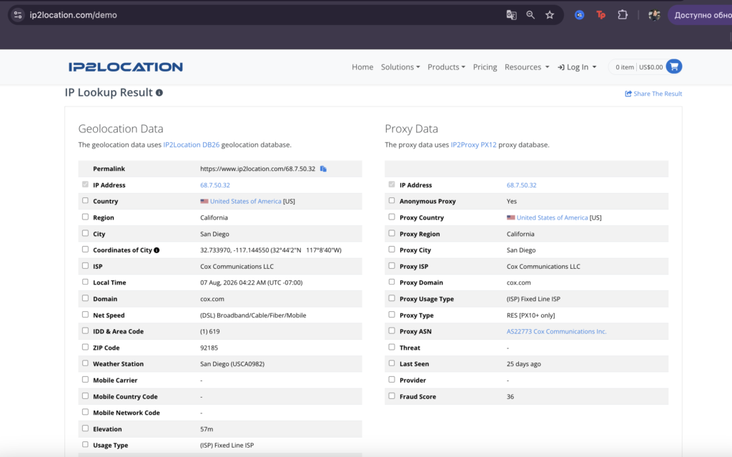
Task: Open the blue circular browser extension
Action: click(x=579, y=15)
